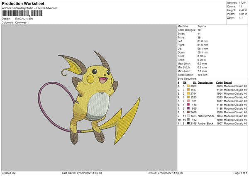Click the Width value 4.81 in
The image size is (249, 176).
point(243,14)
